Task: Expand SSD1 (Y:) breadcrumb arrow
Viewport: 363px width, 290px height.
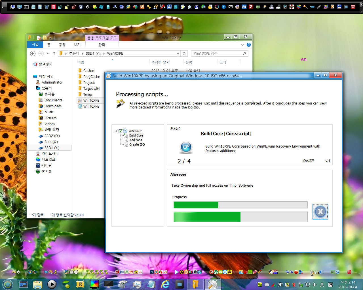Action: 104,54
